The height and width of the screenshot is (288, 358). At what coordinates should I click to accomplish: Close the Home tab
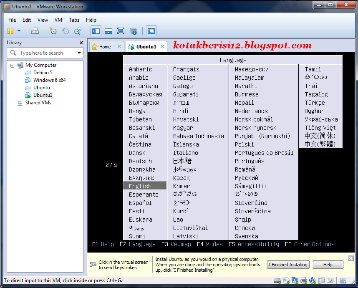coord(119,47)
